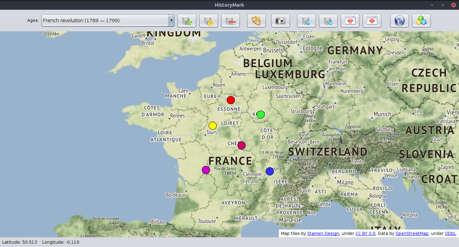The height and width of the screenshot is (247, 459).
Task: Click the Clermont-Ferrand city label
Action: (x=253, y=178)
